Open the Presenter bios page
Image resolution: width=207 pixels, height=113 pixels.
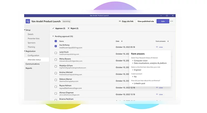pos(33,38)
